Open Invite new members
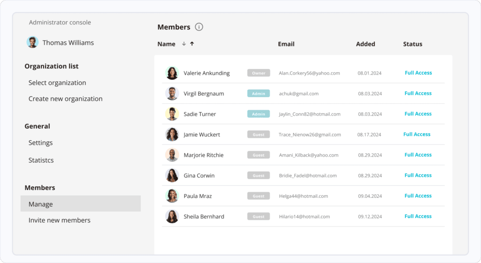Viewport: 481px width, 263px height. point(59,220)
